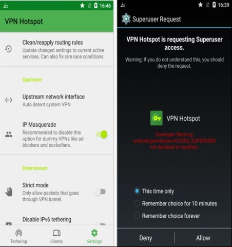Viewport: 232px width, 247px height.
Task: Tap the IP Masquerade people icon
Action: click(x=9, y=135)
